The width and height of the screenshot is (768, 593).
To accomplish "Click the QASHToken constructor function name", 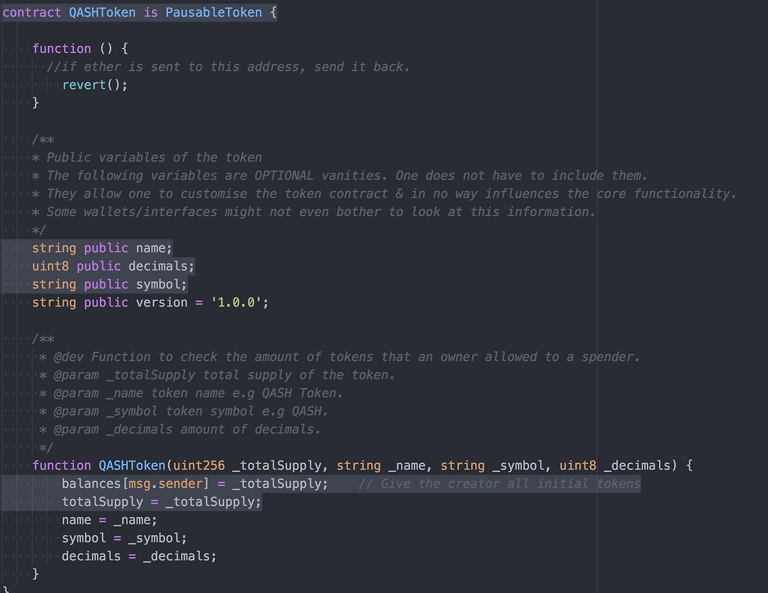I will [132, 465].
